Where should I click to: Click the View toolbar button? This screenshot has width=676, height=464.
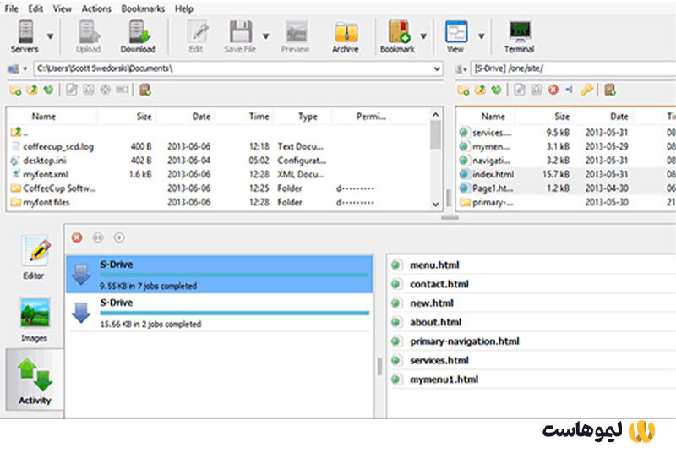pyautogui.click(x=455, y=36)
